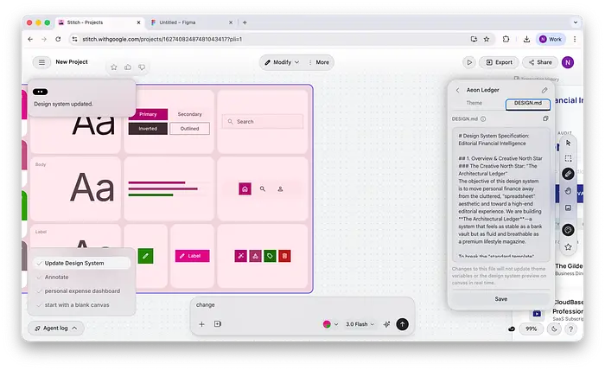Copy the DESIGN.md contents with the copy icon
The image size is (605, 370).
coord(545,118)
